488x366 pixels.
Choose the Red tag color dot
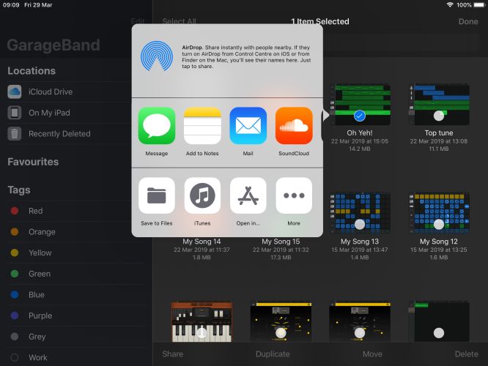pos(14,211)
